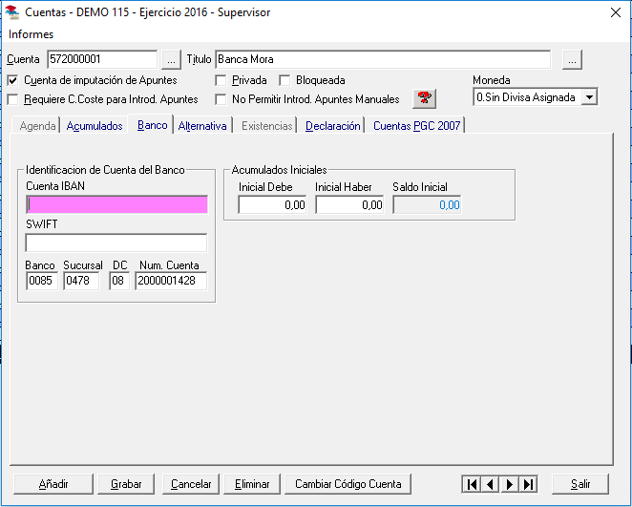Enable the Bloqueada checkbox

284,80
